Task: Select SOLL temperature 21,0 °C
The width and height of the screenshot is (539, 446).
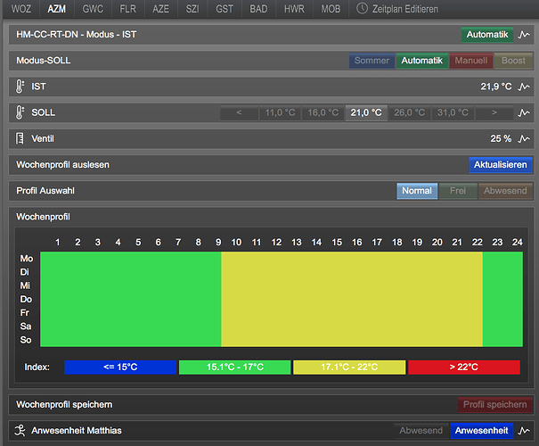Action: click(366, 113)
